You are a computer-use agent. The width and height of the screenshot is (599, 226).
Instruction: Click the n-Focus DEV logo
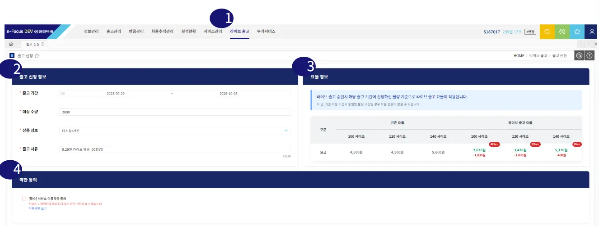[x=30, y=32]
